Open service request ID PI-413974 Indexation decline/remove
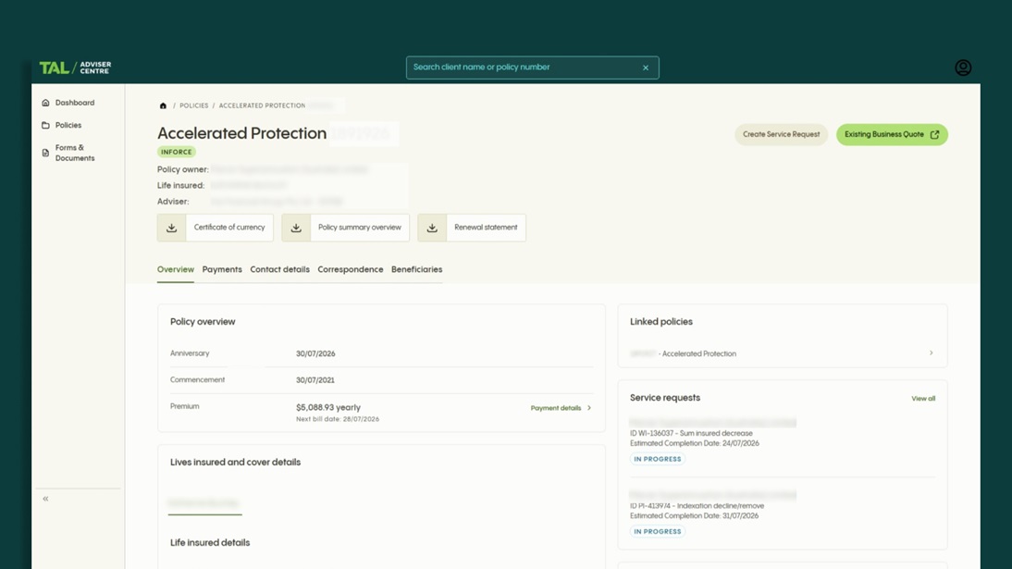Screen dimensions: 1012x569 [x=697, y=506]
